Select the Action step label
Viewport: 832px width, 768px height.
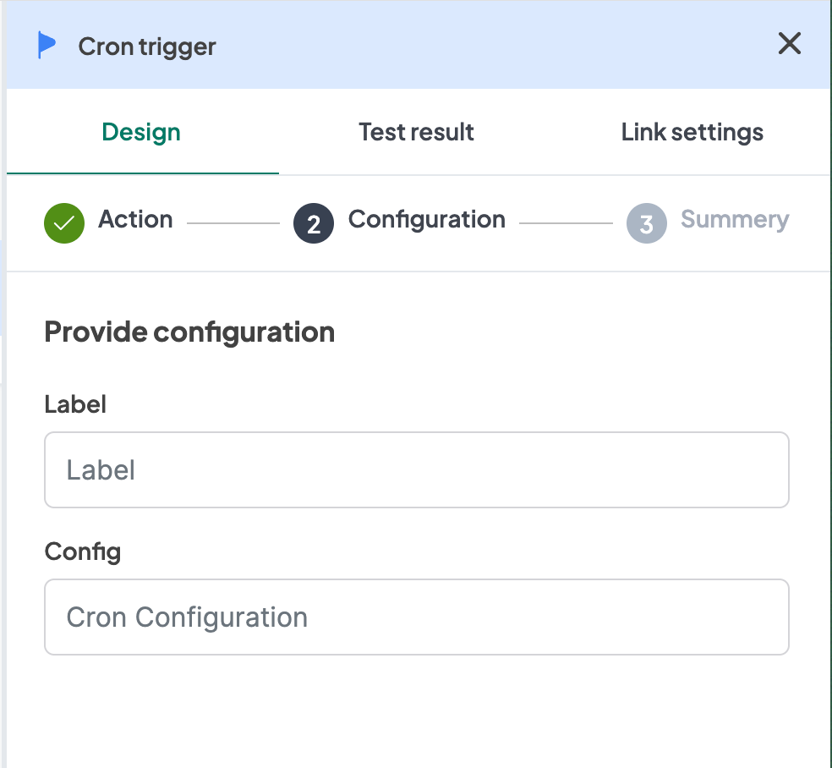point(135,220)
